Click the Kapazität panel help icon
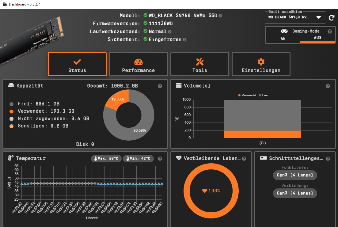 tap(160, 86)
